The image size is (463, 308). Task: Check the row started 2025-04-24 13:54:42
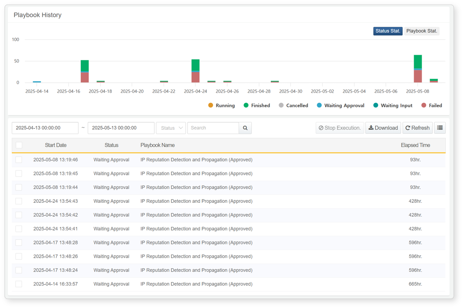pos(19,215)
